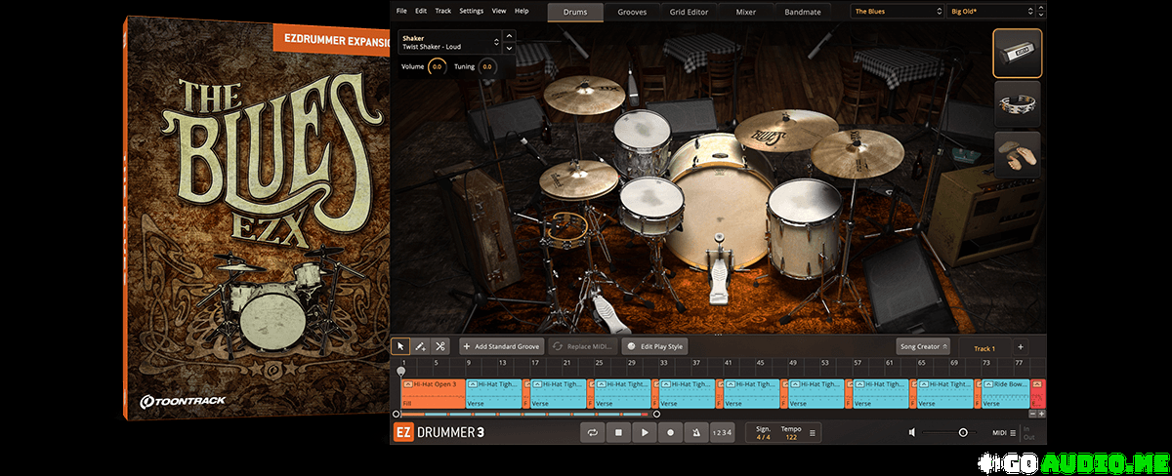
Task: Switch to the Drums tab
Action: pos(574,12)
